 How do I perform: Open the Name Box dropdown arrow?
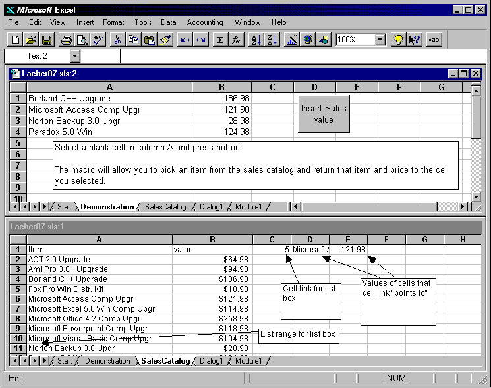coord(74,57)
